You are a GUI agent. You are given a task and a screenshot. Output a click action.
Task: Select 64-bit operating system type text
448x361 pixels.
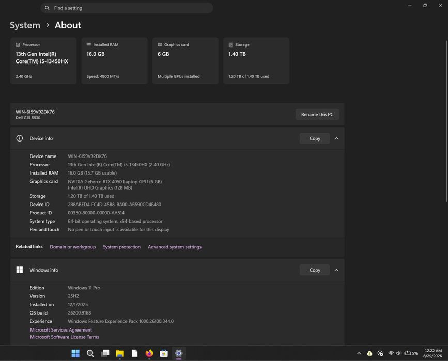click(x=115, y=222)
